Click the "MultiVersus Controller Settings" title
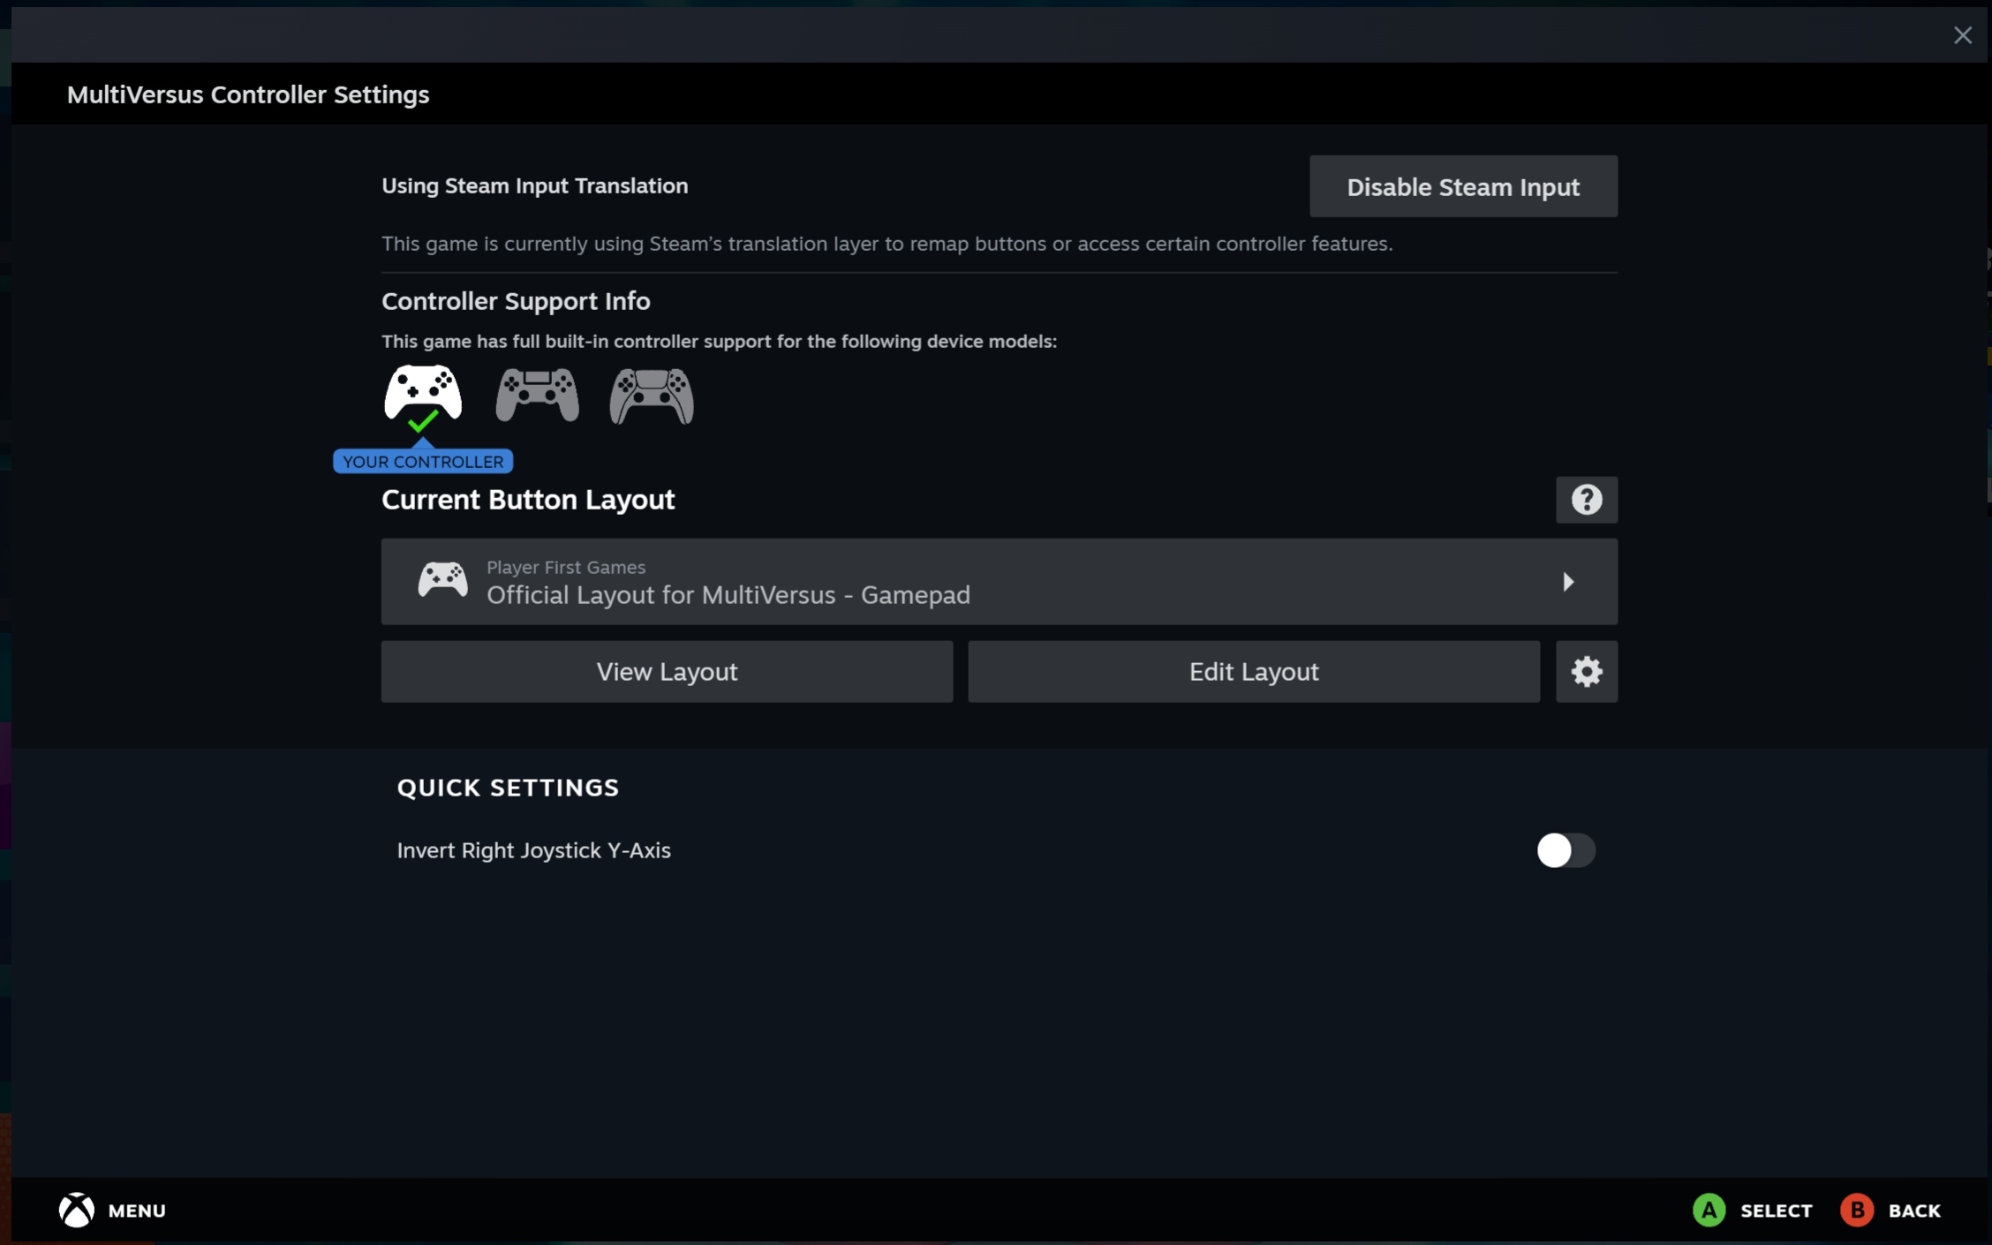 point(248,94)
